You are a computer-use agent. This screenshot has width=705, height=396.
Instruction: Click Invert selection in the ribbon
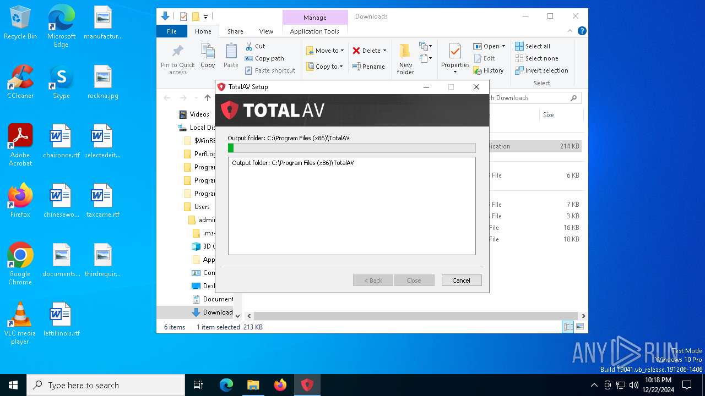542,70
